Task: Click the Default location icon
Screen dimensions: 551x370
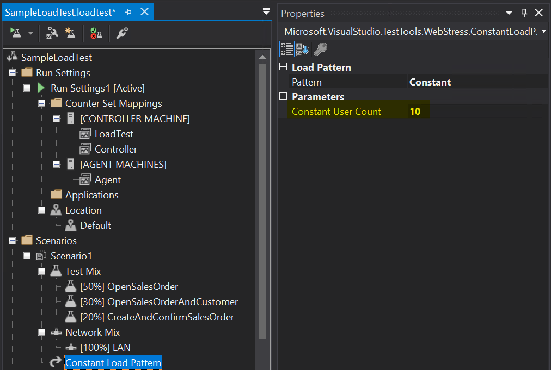Action: (71, 225)
